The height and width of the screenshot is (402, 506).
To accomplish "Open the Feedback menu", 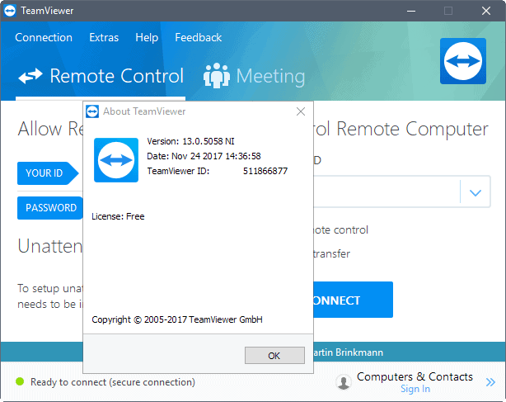I will pyautogui.click(x=198, y=37).
